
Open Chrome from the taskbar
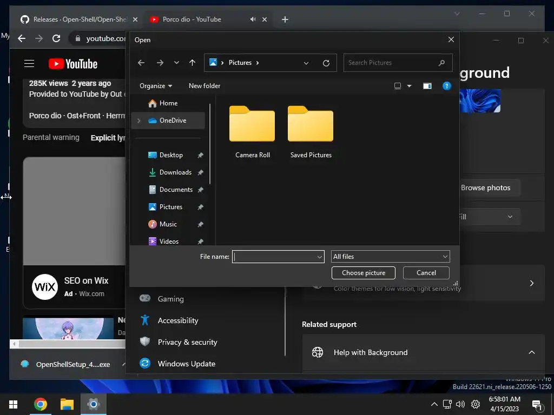(x=40, y=404)
